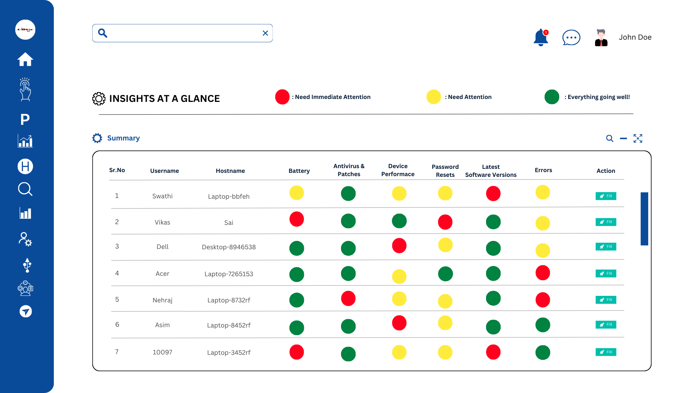Click the Antivirus & Patches column header
This screenshot has height=393, width=698.
tap(349, 170)
